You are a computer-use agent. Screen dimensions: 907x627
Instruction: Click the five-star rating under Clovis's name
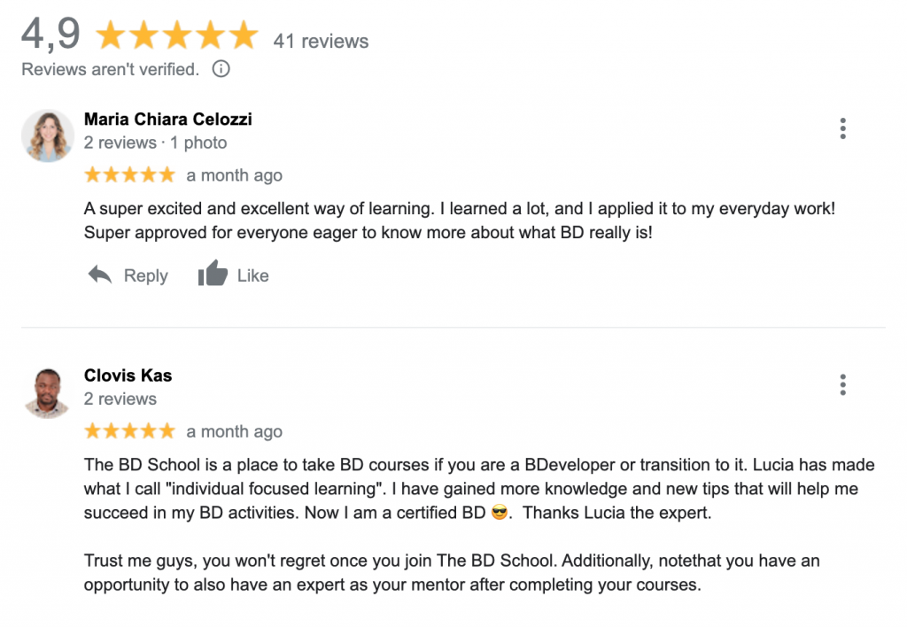pos(129,431)
